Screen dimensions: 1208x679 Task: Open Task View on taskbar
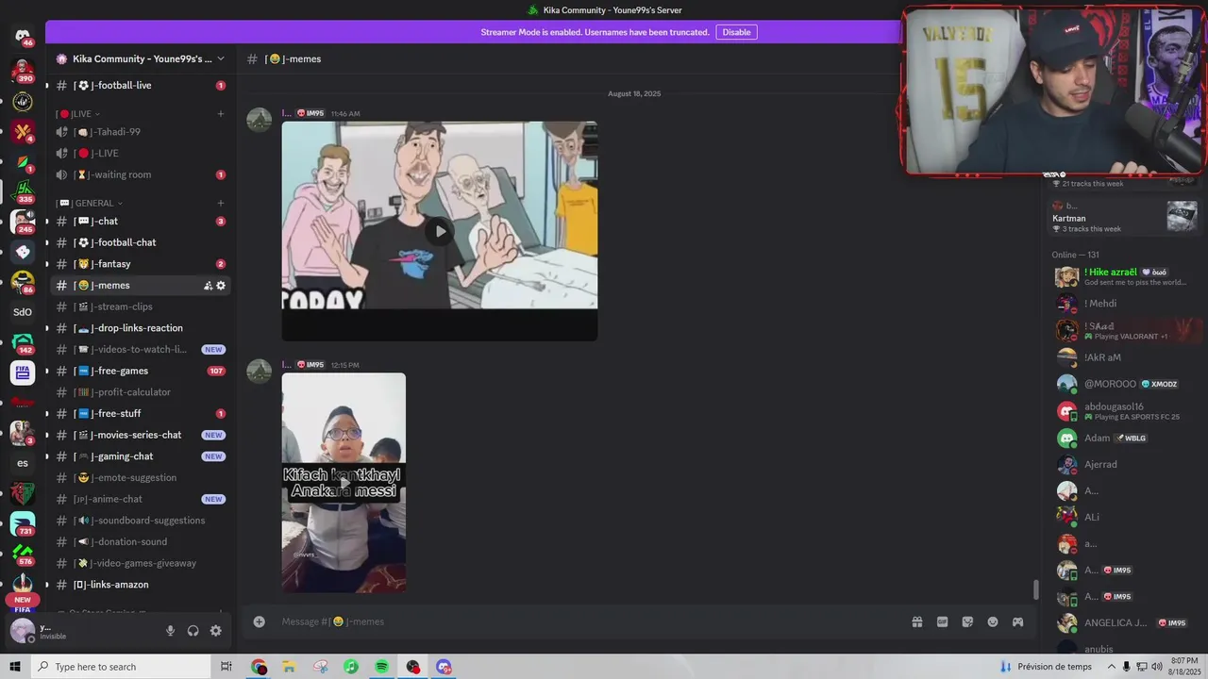tap(226, 667)
